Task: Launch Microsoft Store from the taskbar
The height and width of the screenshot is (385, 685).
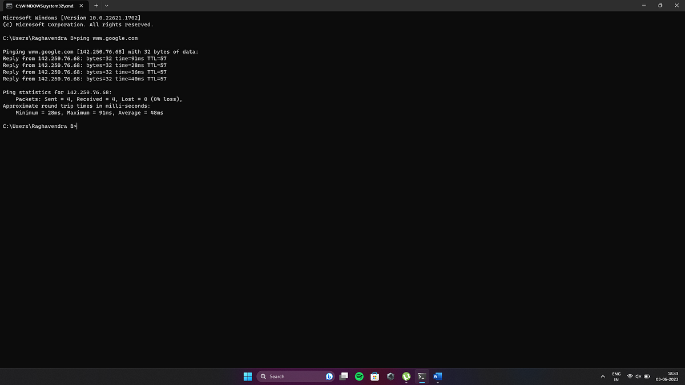Action: click(x=374, y=376)
